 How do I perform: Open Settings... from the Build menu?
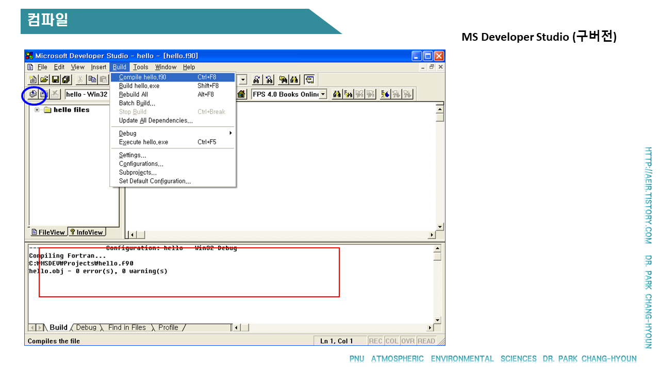click(173, 155)
